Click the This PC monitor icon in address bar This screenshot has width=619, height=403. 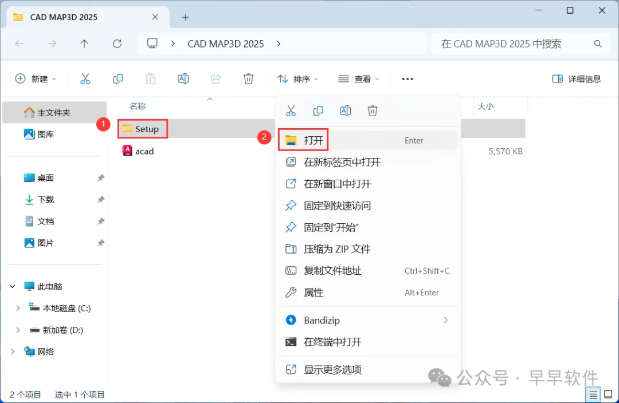click(152, 44)
